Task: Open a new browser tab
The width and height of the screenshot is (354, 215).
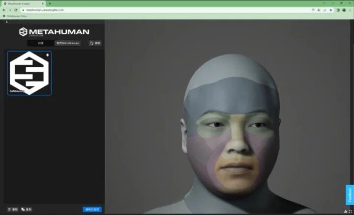Action: point(50,3)
